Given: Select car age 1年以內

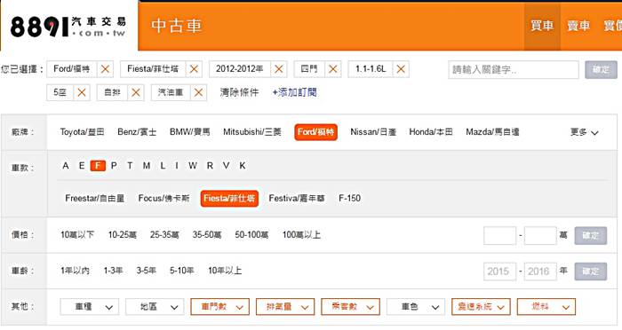Looking at the screenshot, I should (x=75, y=271).
